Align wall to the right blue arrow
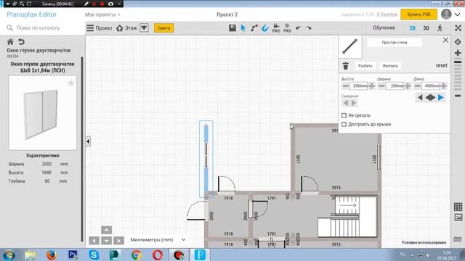The image size is (465, 261). coord(441,97)
